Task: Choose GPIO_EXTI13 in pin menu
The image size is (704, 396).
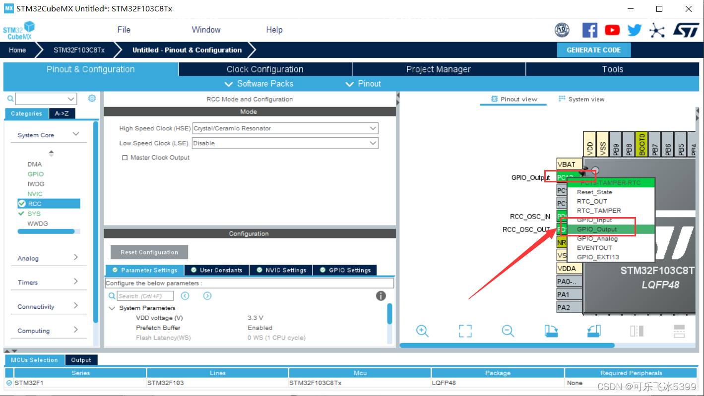Action: click(610, 257)
